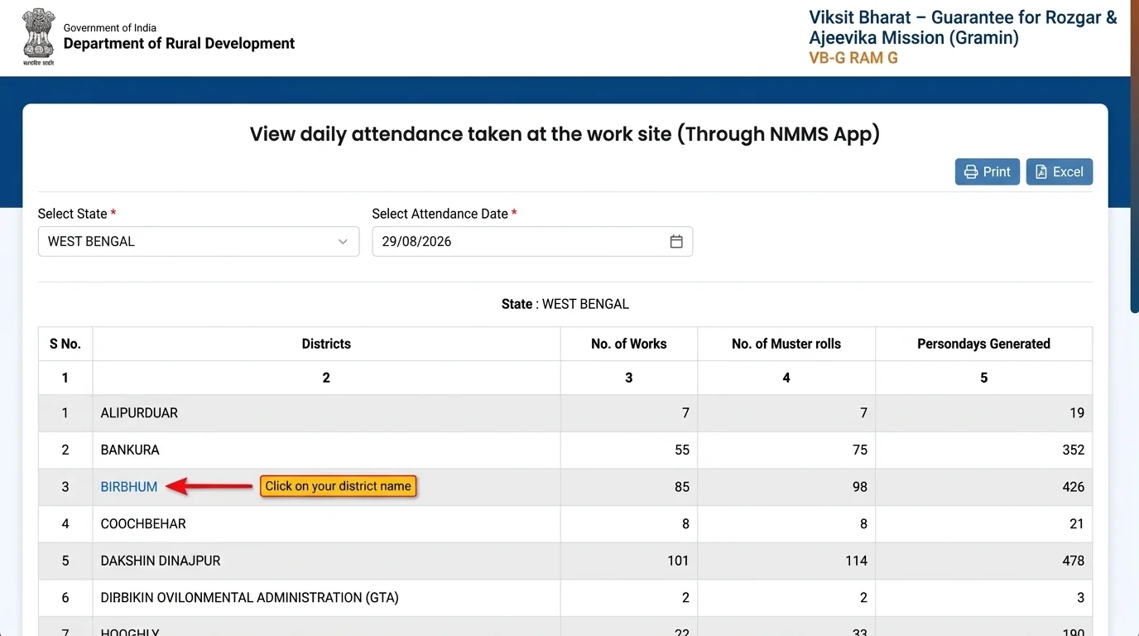Click the S No. column header
1139x636 pixels.
click(x=65, y=344)
